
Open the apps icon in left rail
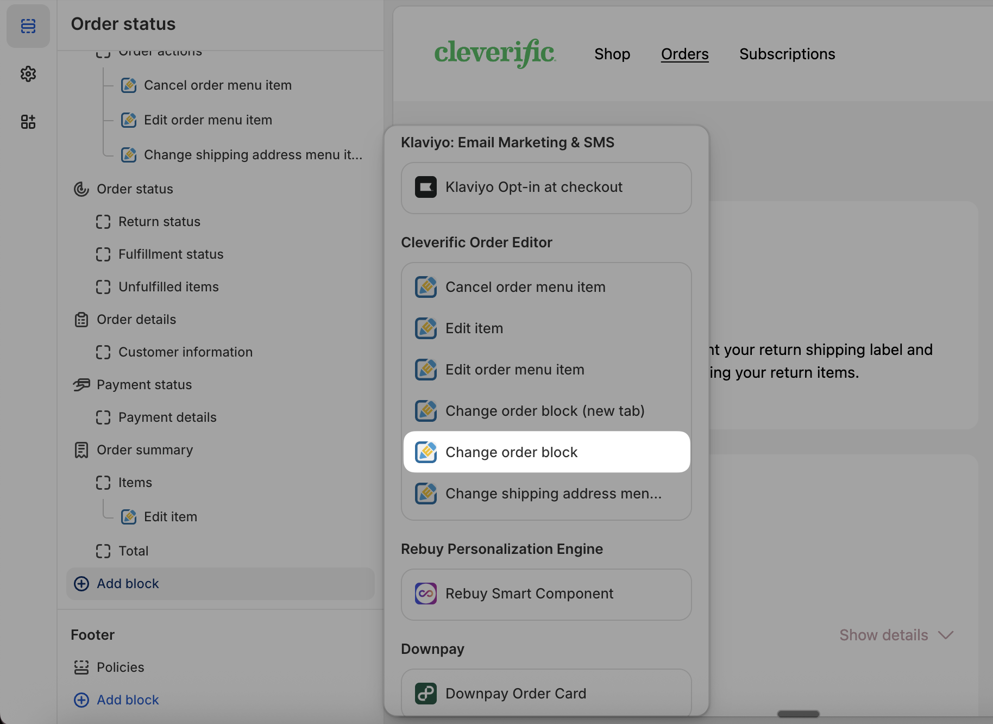click(28, 122)
